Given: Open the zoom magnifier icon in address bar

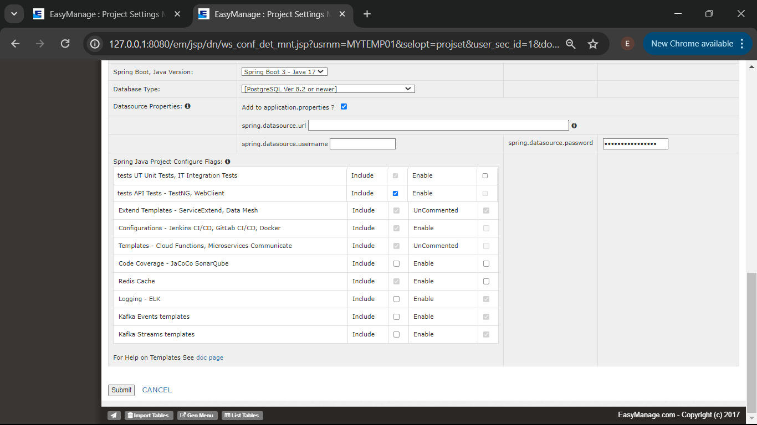Looking at the screenshot, I should [x=571, y=44].
